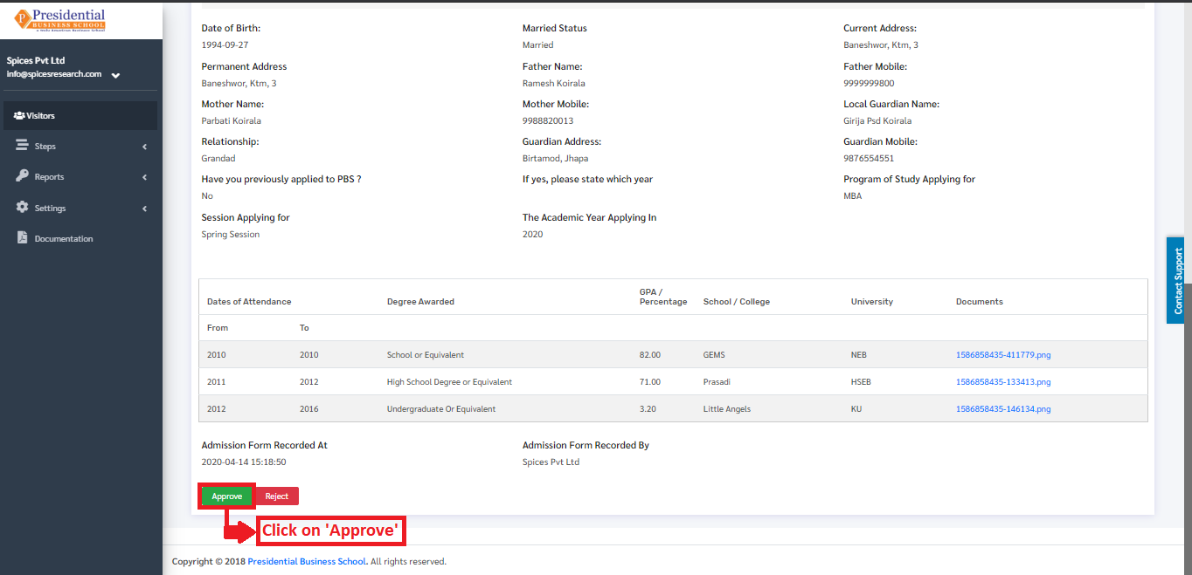The height and width of the screenshot is (575, 1192).
Task: Open the Spices Pvt Ltd account dropdown
Action: click(115, 75)
